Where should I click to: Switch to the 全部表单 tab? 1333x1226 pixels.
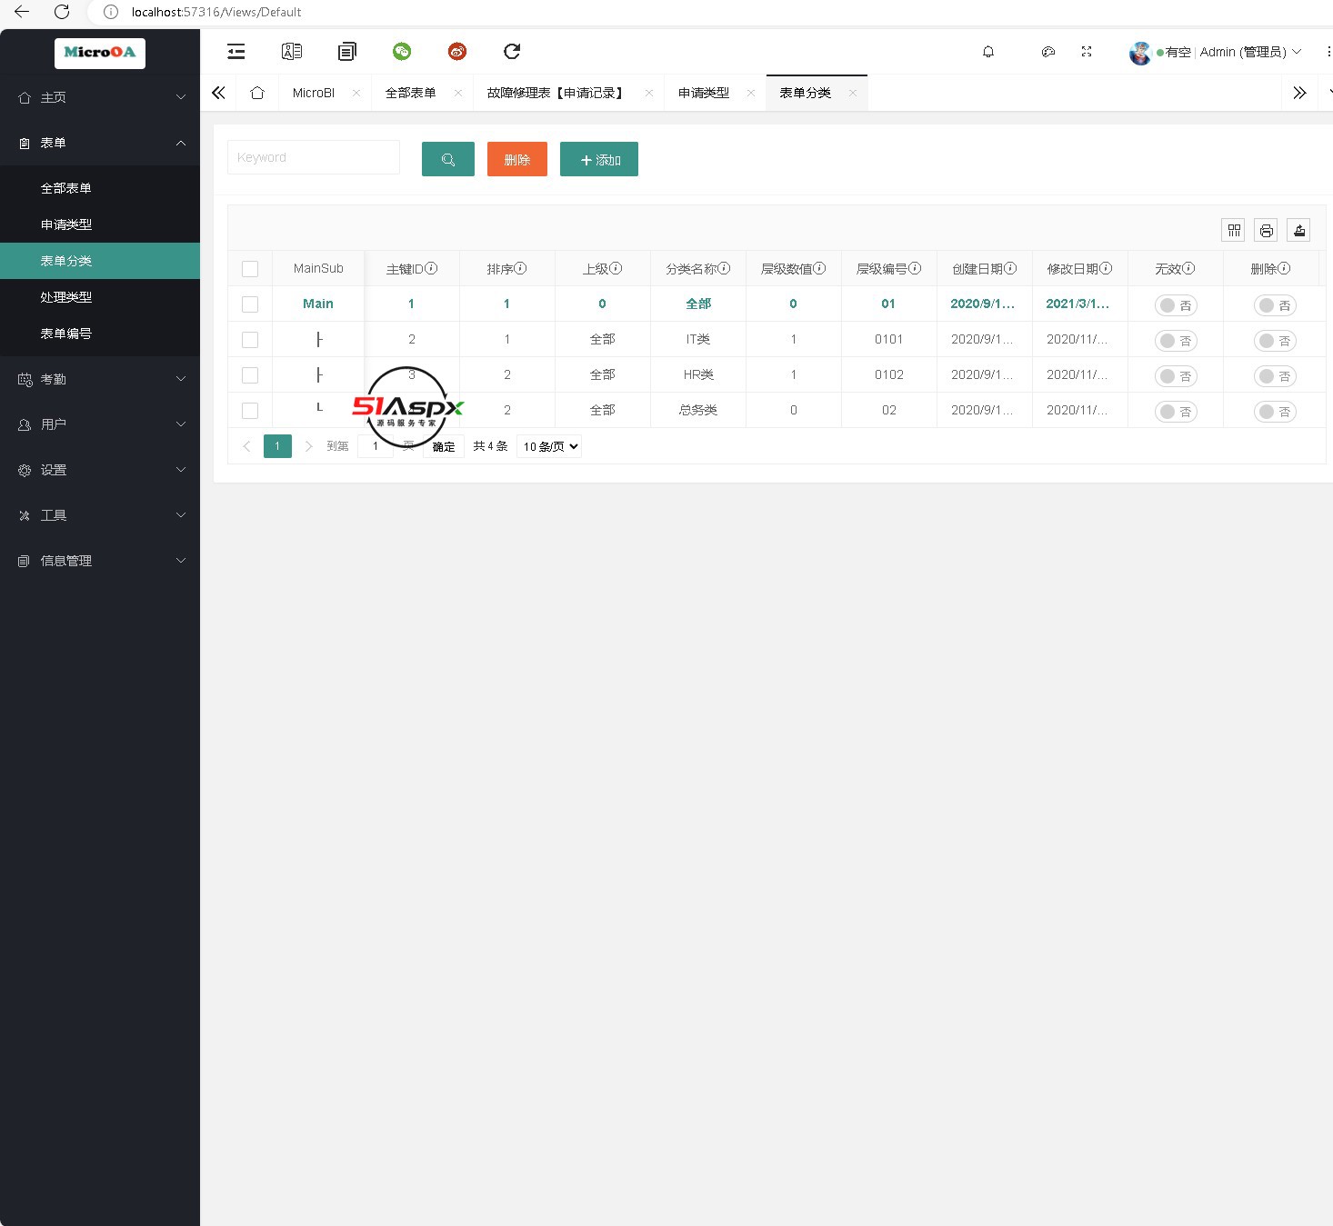pos(410,93)
